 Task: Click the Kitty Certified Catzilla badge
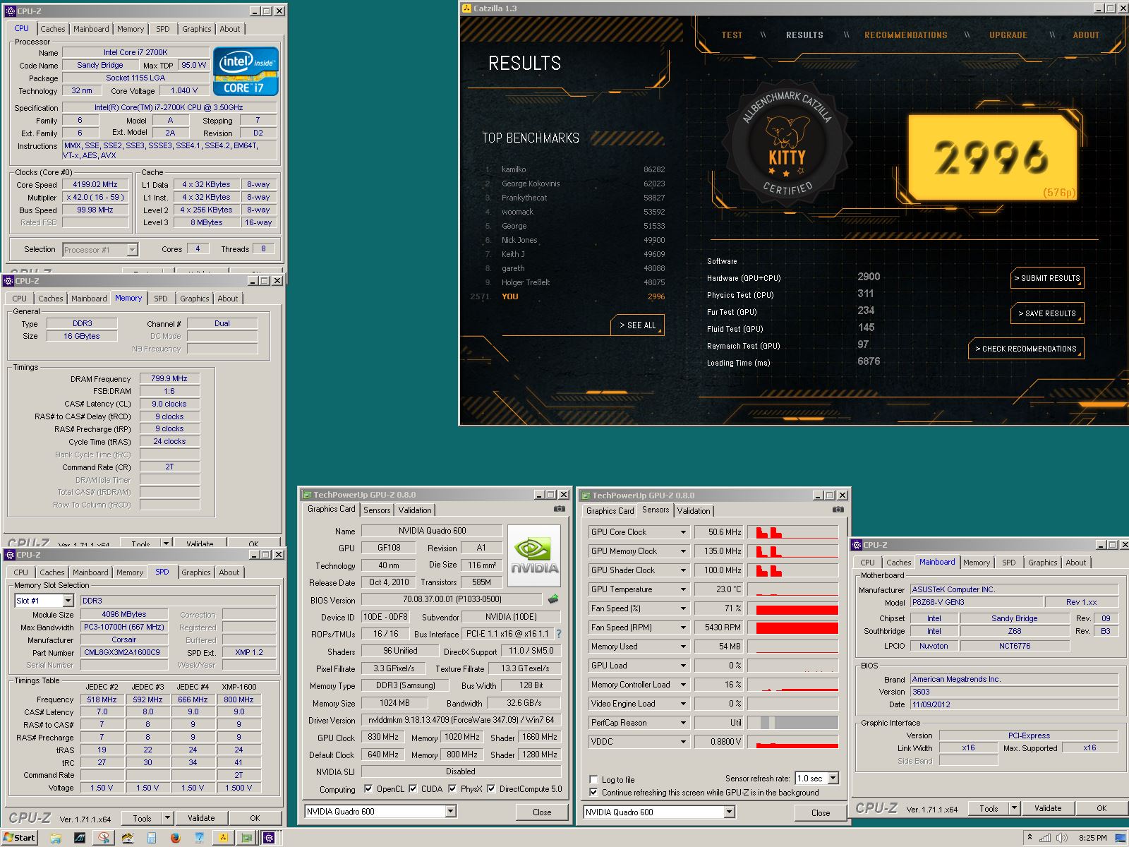pos(786,143)
